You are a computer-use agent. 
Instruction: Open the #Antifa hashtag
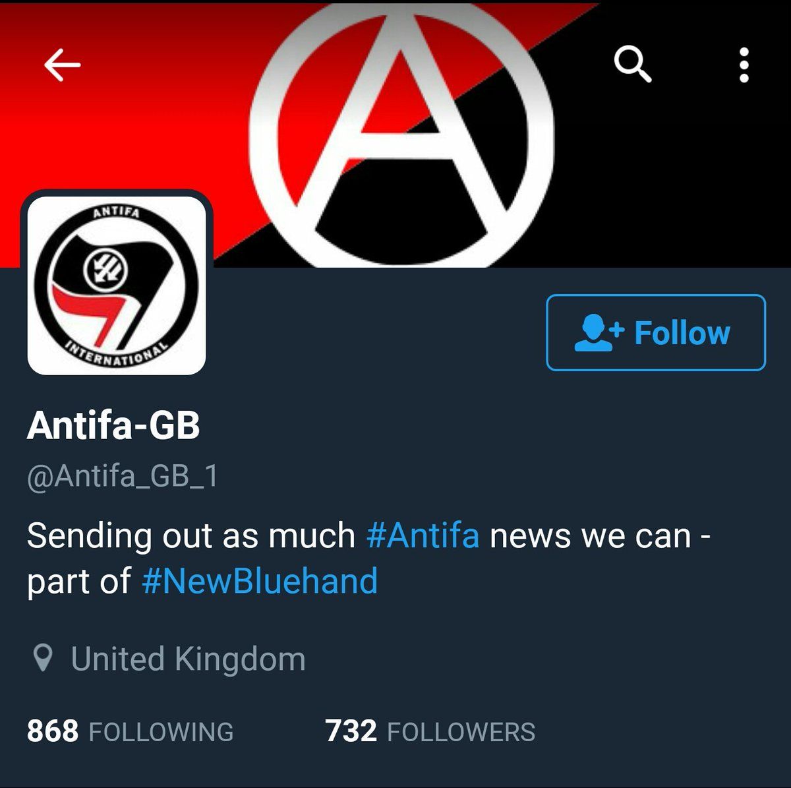[423, 535]
